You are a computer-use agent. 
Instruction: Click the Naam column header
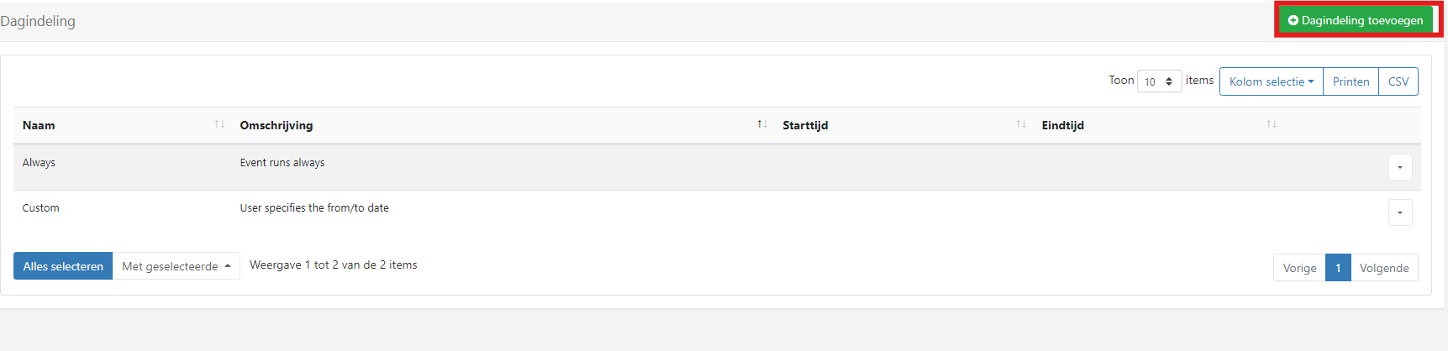tap(39, 125)
